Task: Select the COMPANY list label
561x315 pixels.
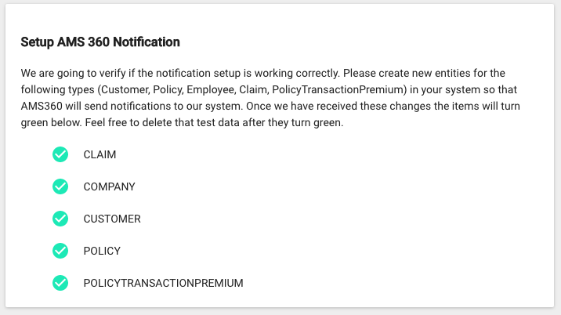Action: 109,186
